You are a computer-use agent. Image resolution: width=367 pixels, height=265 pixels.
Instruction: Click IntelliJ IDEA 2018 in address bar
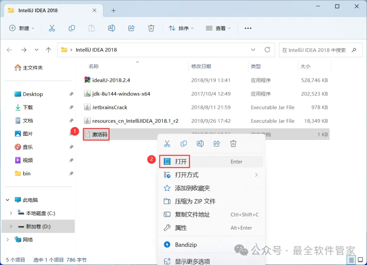click(96, 50)
